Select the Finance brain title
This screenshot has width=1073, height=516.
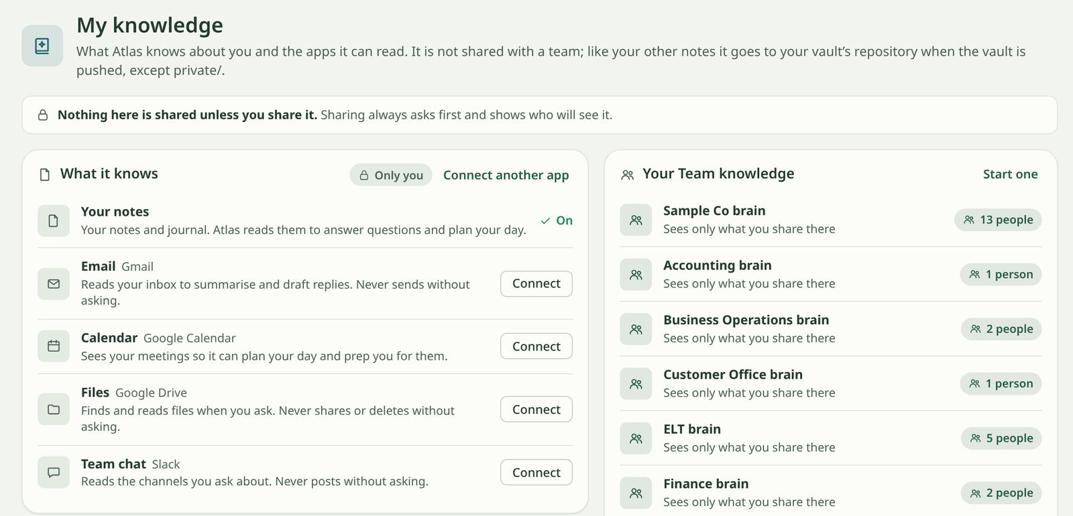705,484
